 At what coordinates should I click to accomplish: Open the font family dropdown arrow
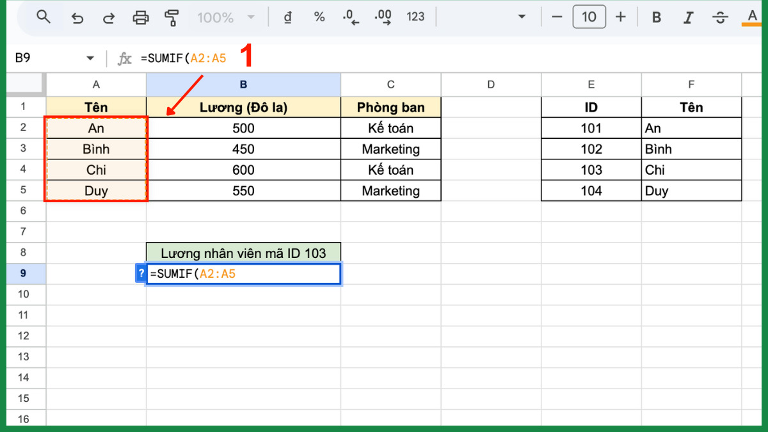pos(522,17)
